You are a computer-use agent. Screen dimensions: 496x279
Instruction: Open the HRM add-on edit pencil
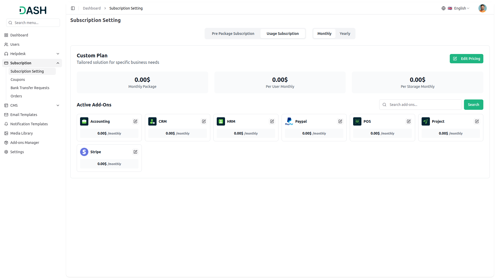tap(272, 121)
